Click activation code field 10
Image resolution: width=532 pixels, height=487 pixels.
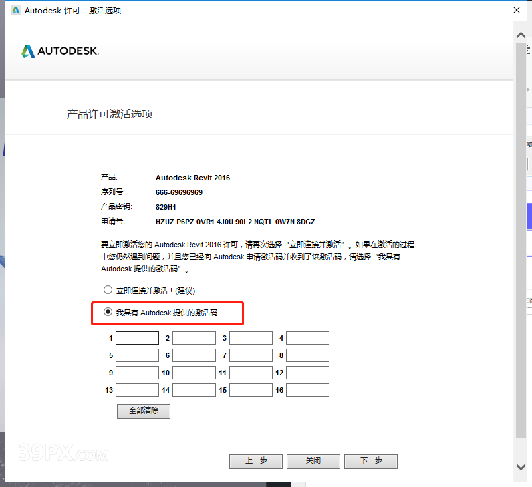pyautogui.click(x=194, y=373)
